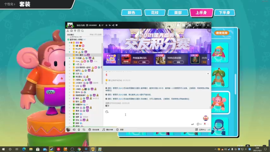Click the headset icon in the sidebar toolbar
Viewport: 270px width, 152px height.
[x=72, y=31]
